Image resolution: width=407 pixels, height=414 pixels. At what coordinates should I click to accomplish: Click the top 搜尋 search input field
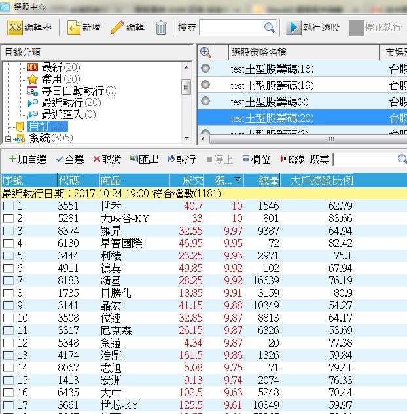pos(232,28)
